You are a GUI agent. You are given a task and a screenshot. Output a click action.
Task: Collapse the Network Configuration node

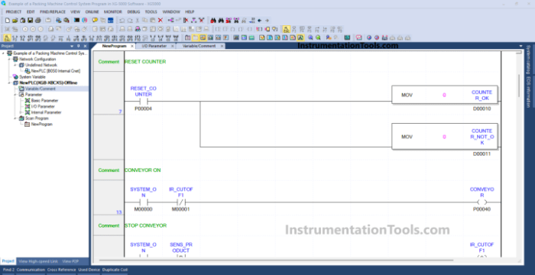[9, 60]
